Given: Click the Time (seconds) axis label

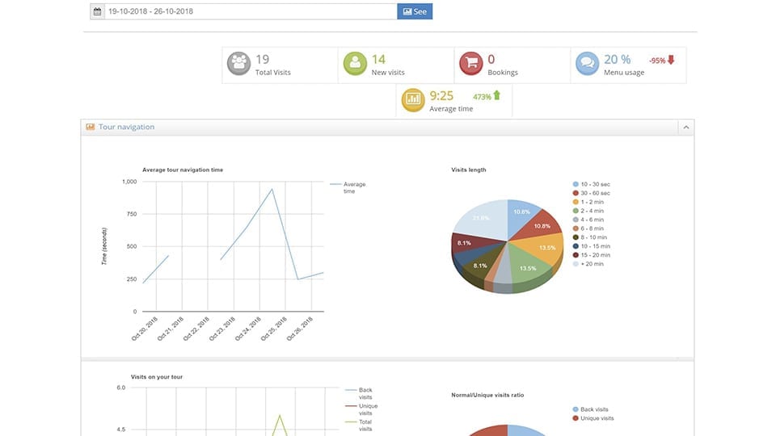Looking at the screenshot, I should (x=104, y=246).
